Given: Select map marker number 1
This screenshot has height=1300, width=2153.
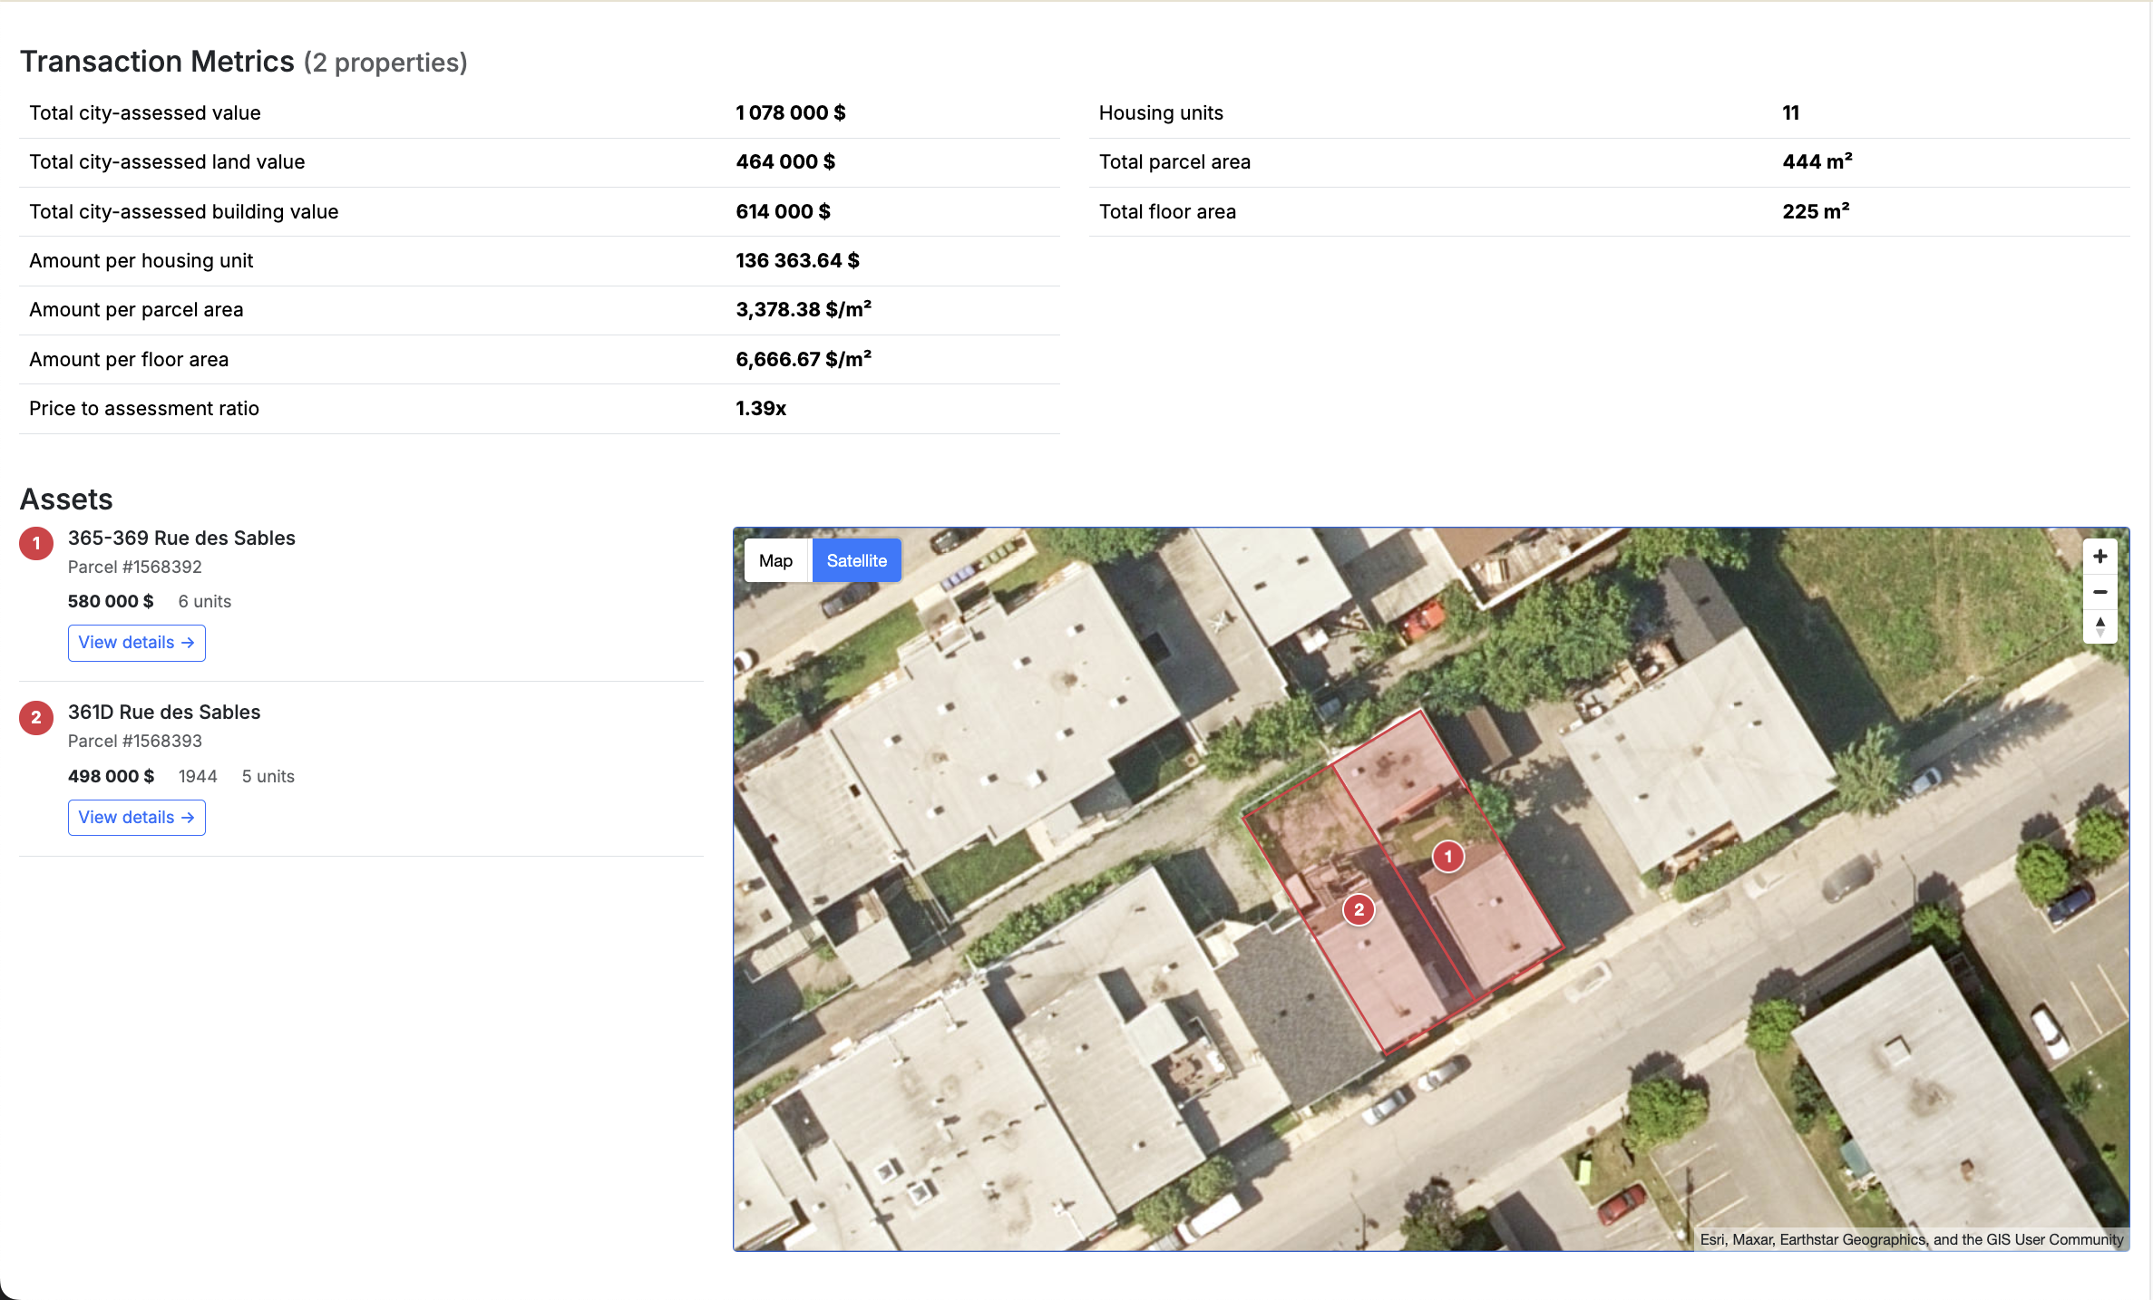Looking at the screenshot, I should (x=1447, y=856).
